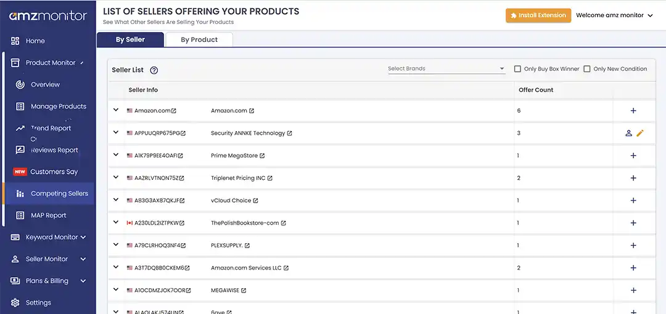The image size is (666, 314).
Task: Expand the A79CLRHOQ3NF4 seller row
Action: pyautogui.click(x=115, y=245)
